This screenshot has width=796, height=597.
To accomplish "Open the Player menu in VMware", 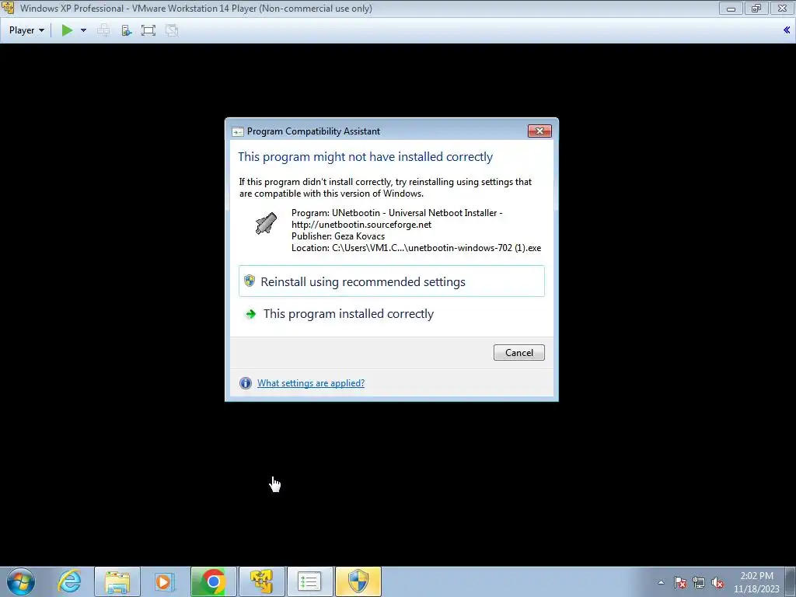I will point(26,30).
